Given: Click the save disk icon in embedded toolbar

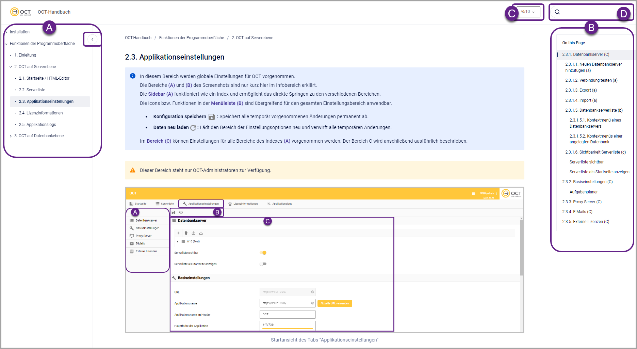Looking at the screenshot, I should [174, 212].
